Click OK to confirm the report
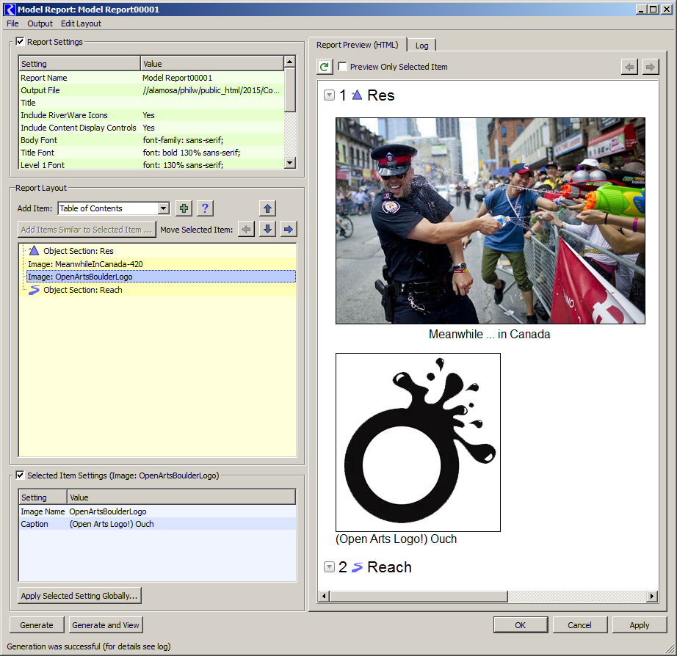The width and height of the screenshot is (677, 656). click(521, 625)
